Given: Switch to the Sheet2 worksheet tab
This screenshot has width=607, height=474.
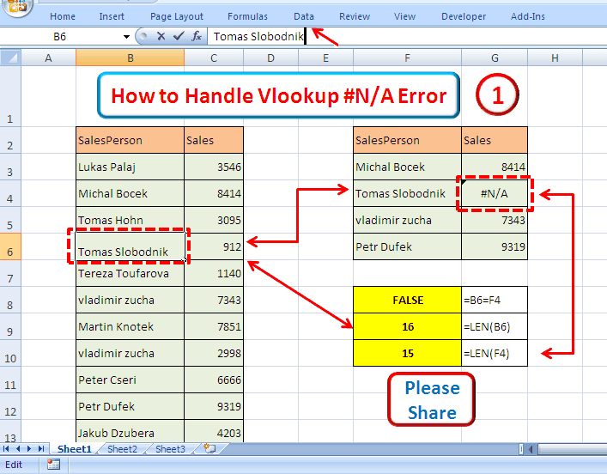Looking at the screenshot, I should tap(122, 449).
